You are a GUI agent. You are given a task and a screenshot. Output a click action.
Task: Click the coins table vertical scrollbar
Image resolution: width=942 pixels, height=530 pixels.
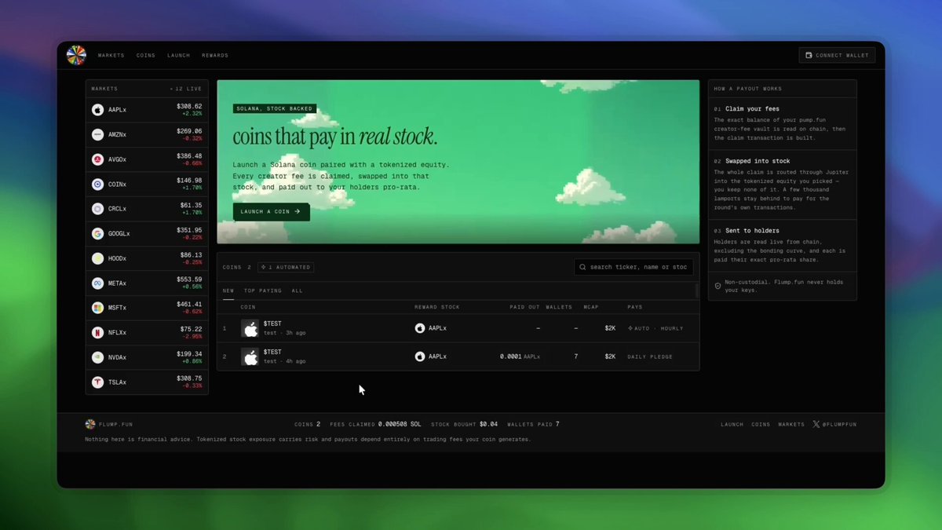(x=696, y=291)
